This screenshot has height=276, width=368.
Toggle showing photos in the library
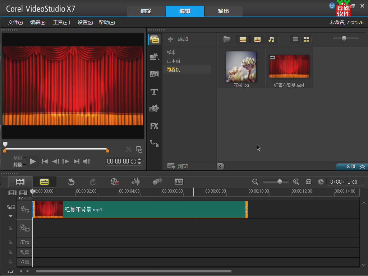[257, 40]
